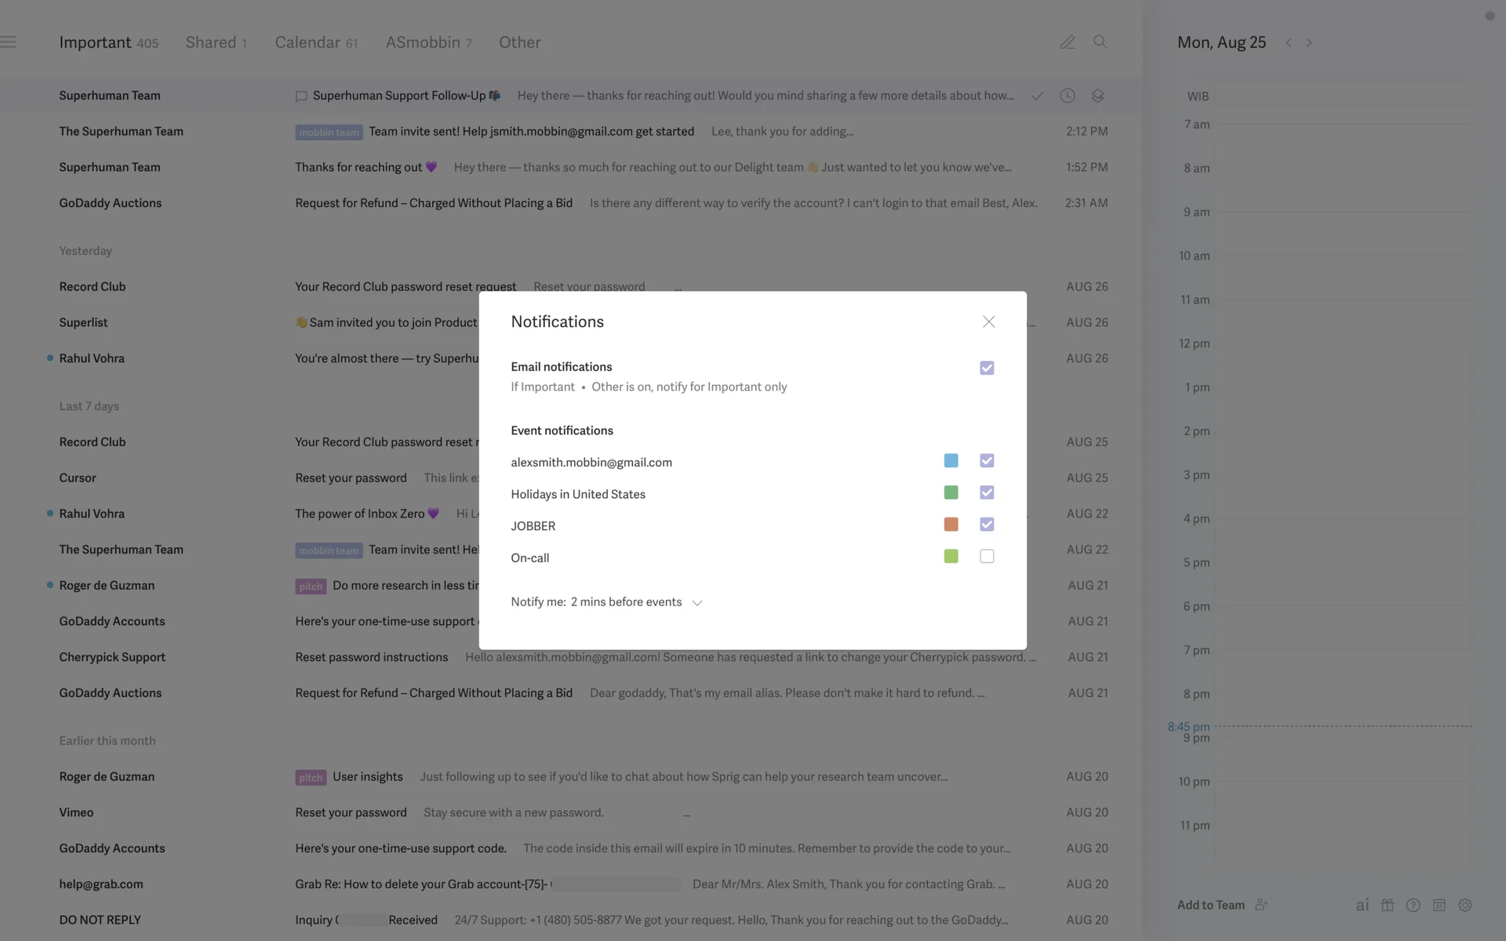Open the settings gear icon
1506x941 pixels.
(1464, 905)
